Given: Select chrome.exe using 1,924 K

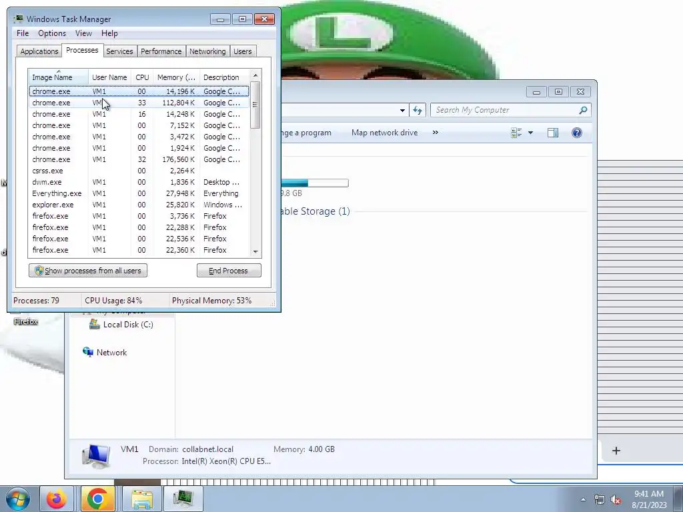Looking at the screenshot, I should point(139,148).
